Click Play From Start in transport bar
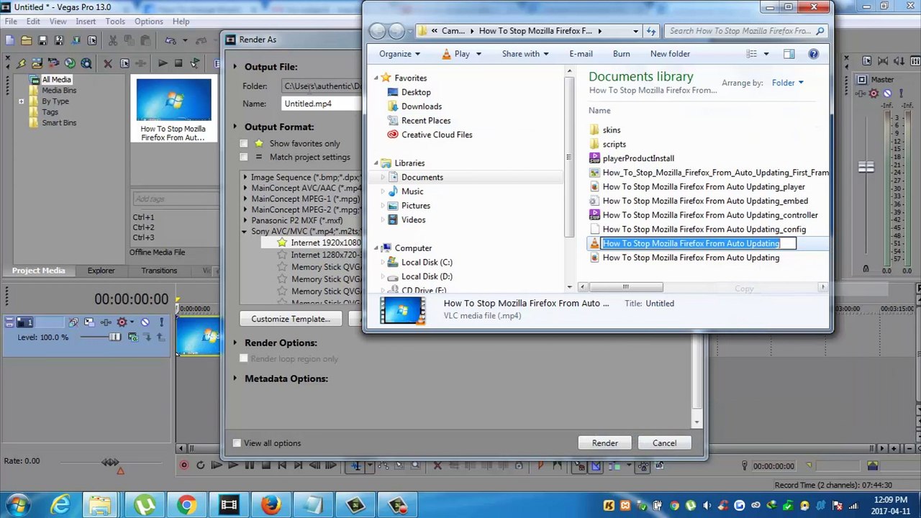This screenshot has height=518, width=921. point(217,465)
